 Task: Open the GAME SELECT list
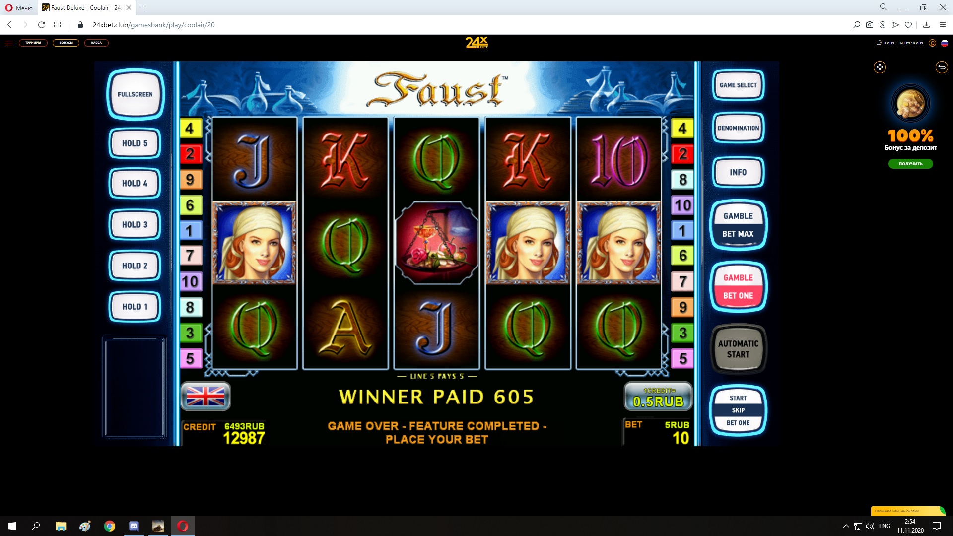(x=738, y=85)
